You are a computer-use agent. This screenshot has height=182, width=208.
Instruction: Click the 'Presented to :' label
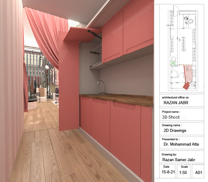[171, 139]
